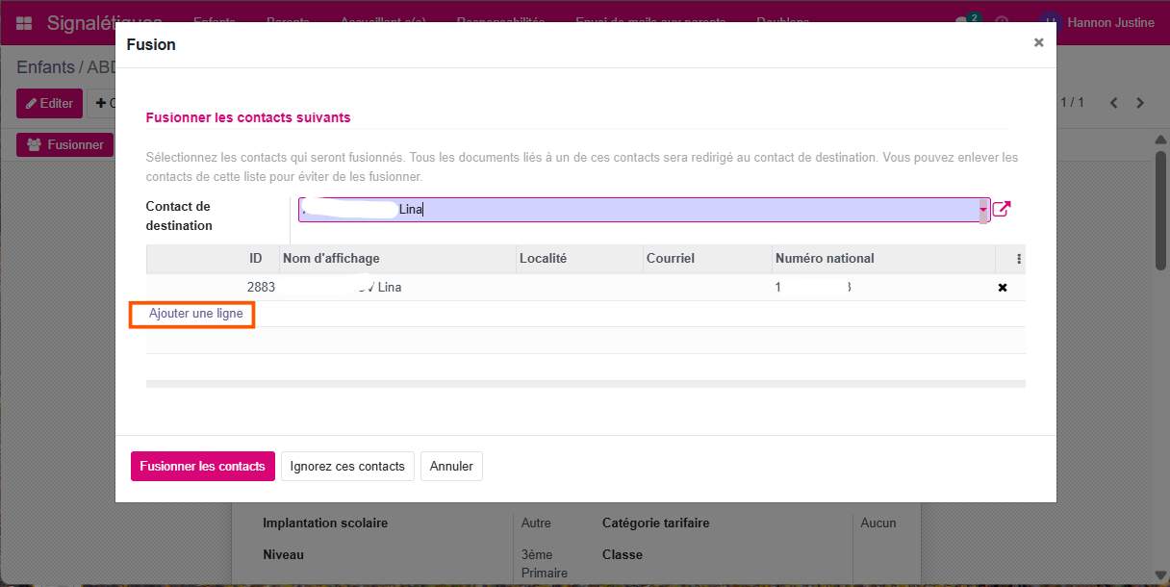
Task: Cancel with the Annuler button
Action: tap(451, 467)
